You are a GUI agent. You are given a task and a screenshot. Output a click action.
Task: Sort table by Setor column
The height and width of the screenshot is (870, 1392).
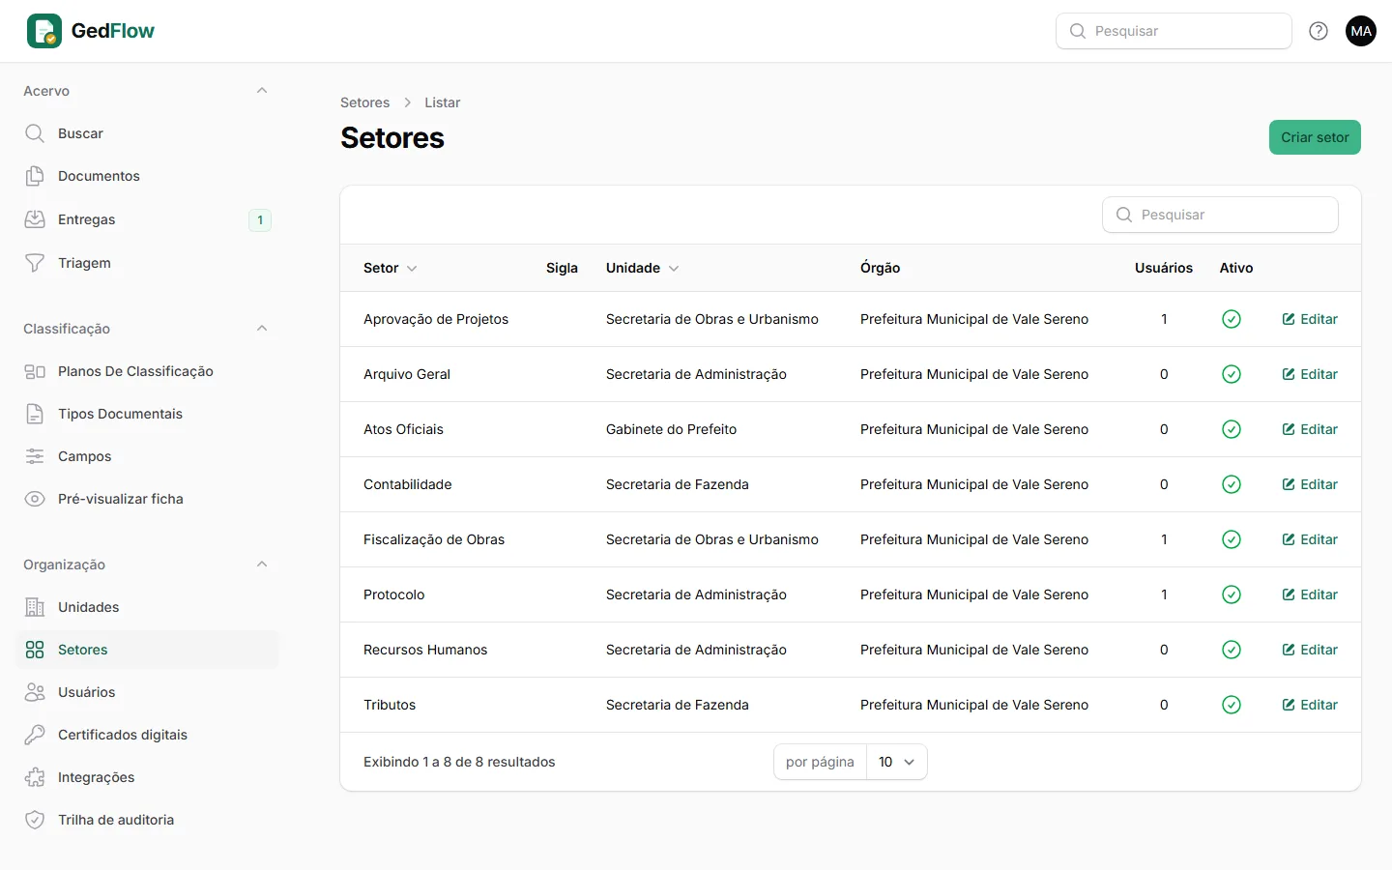[x=391, y=268]
